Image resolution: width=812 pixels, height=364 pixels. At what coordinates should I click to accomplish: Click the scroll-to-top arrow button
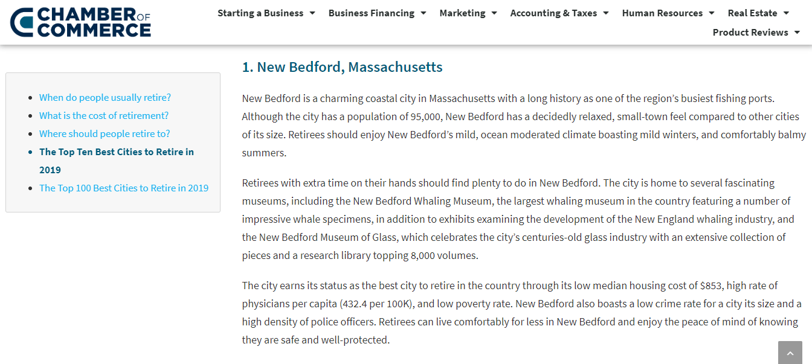coord(790,353)
